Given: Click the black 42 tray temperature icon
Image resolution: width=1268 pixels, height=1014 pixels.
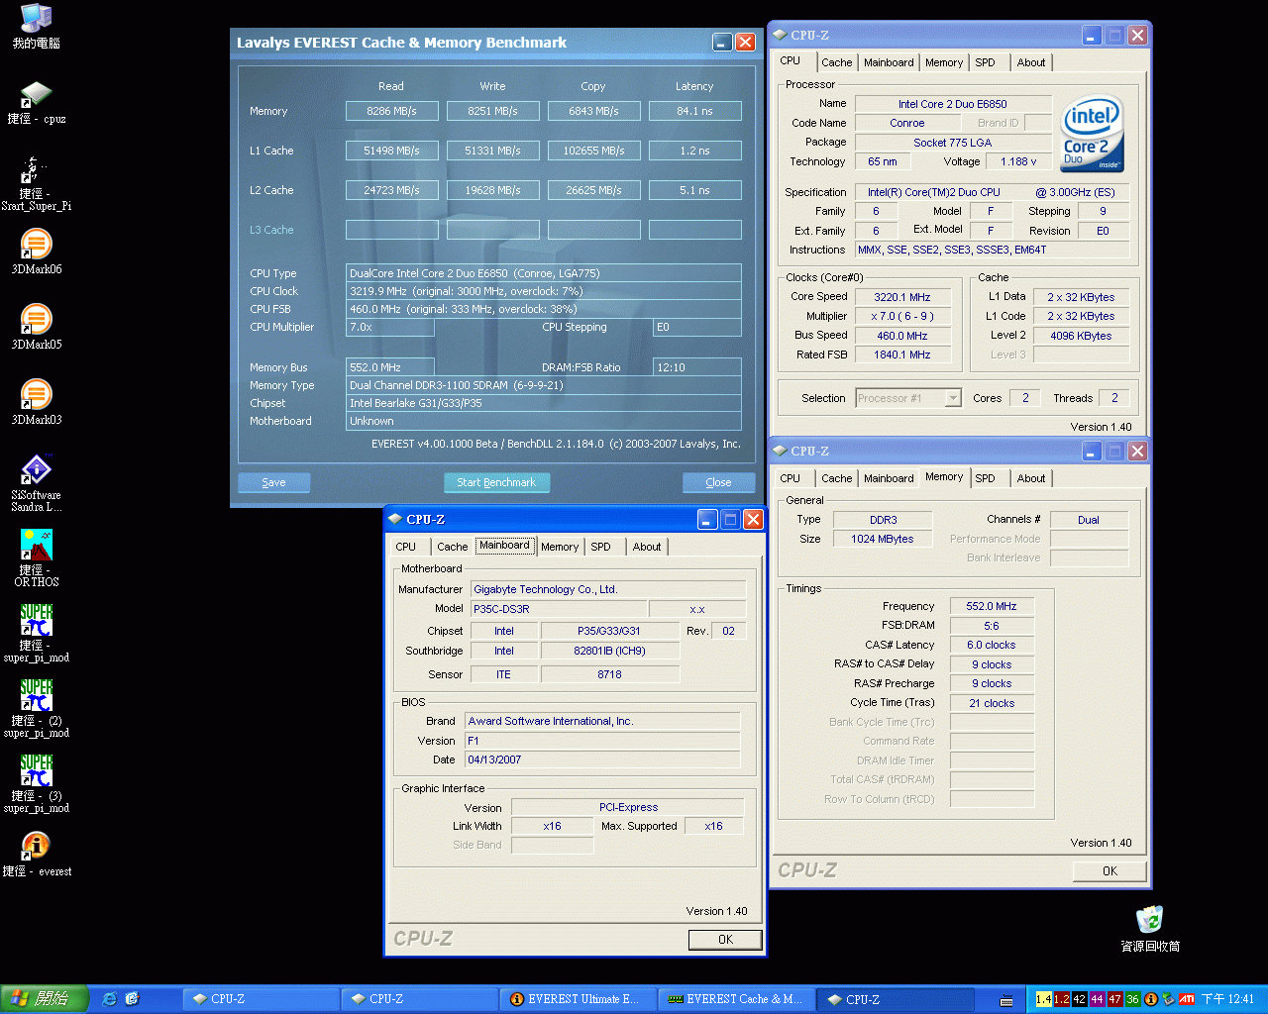Looking at the screenshot, I should pos(1079,999).
